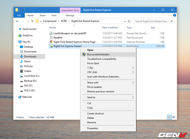Screen dimensions: 190x139
Task: Click the Compressed breadcrumb in address bar
Action: [x=50, y=21]
